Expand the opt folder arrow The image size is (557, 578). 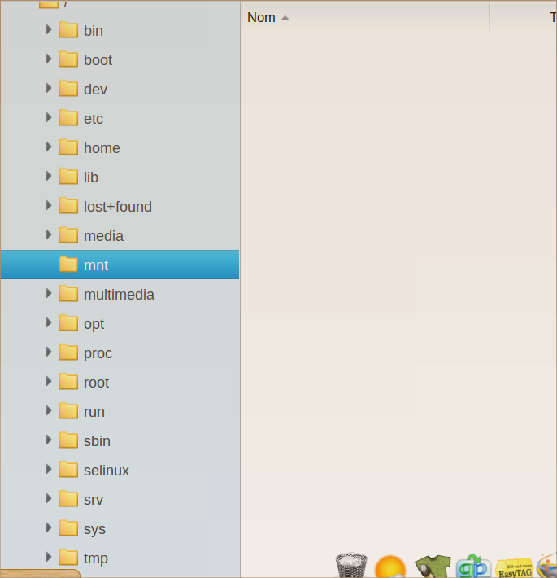coord(48,323)
